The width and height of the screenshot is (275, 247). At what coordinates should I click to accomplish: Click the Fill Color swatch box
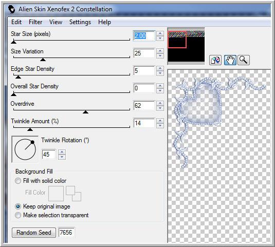coord(56,194)
